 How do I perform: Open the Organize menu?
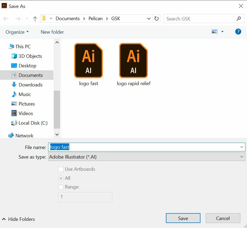point(17,32)
